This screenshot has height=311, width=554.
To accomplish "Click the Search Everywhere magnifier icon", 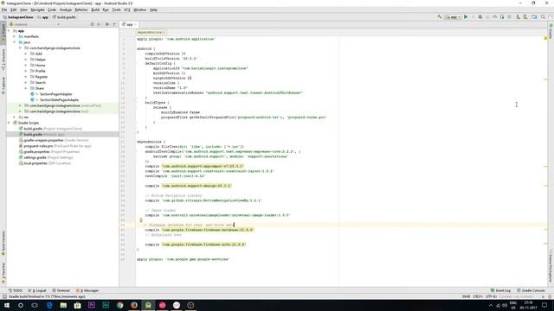I will click(x=543, y=17).
